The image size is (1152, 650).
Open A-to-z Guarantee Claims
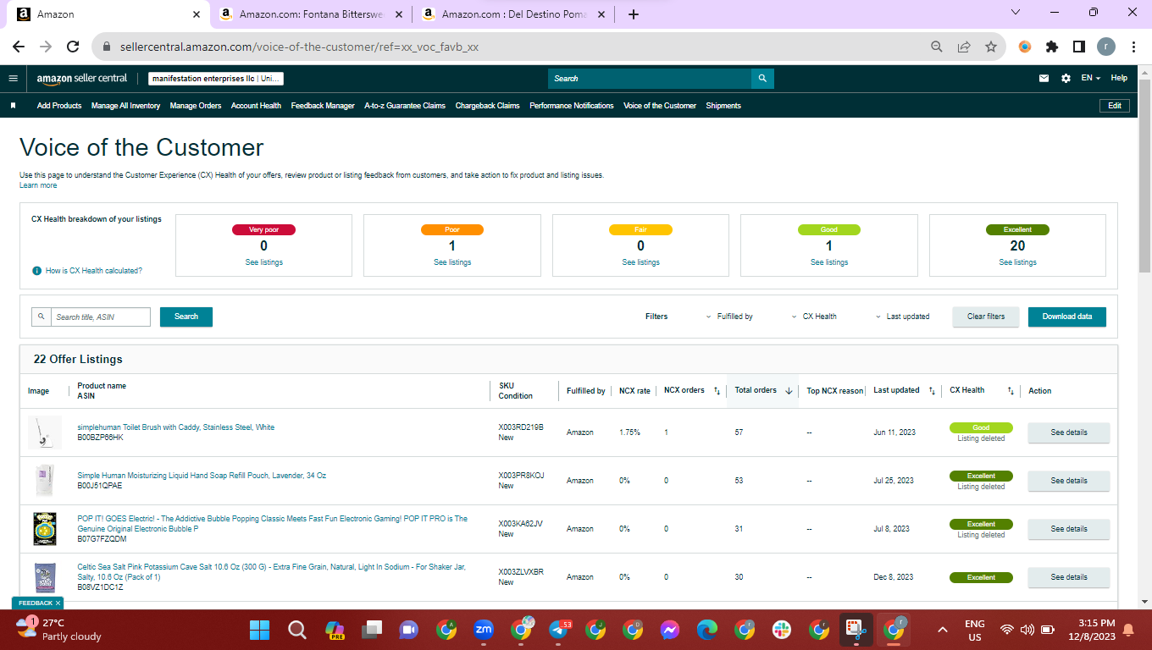[405, 106]
